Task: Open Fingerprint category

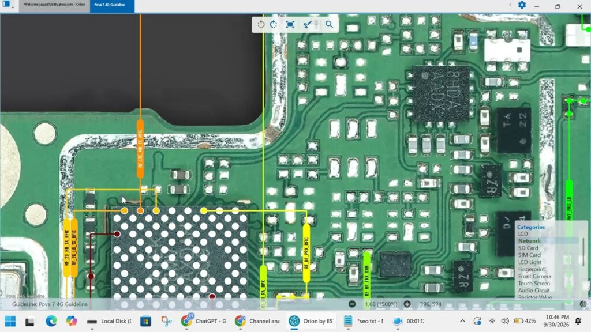Action: pyautogui.click(x=532, y=269)
